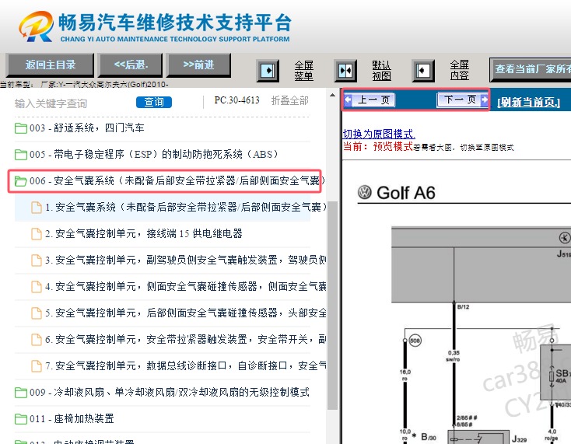Click 切换为原图模式 link
The height and width of the screenshot is (444, 571).
(x=379, y=134)
